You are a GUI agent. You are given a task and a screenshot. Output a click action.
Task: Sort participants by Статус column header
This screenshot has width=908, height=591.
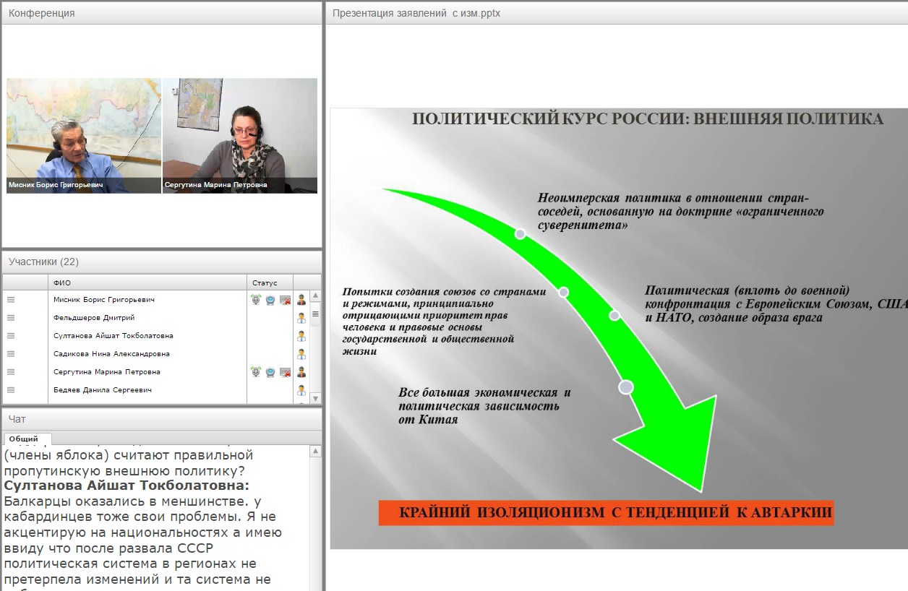(x=270, y=282)
